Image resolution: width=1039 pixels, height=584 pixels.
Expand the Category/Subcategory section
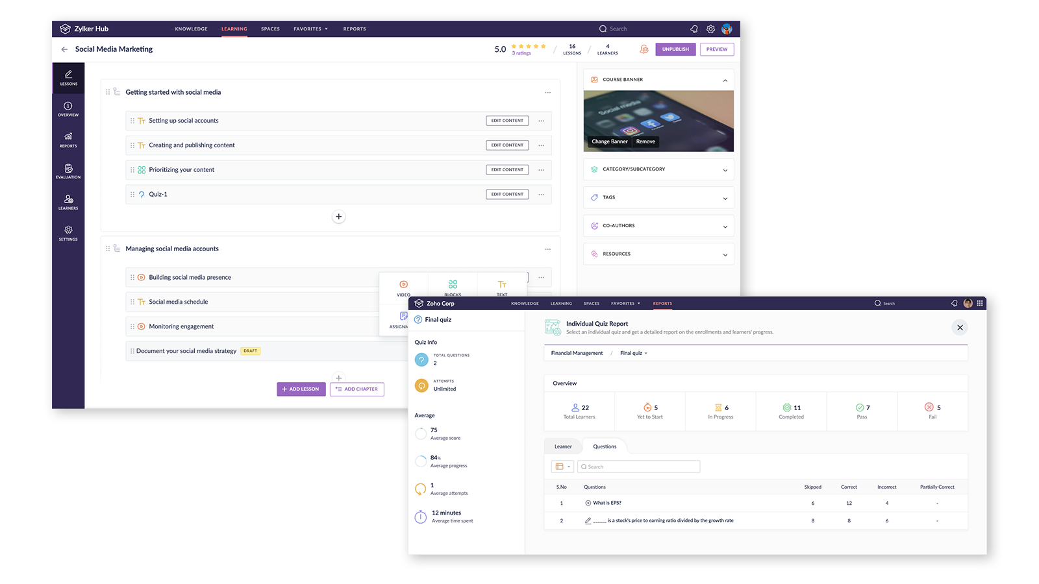pyautogui.click(x=658, y=169)
